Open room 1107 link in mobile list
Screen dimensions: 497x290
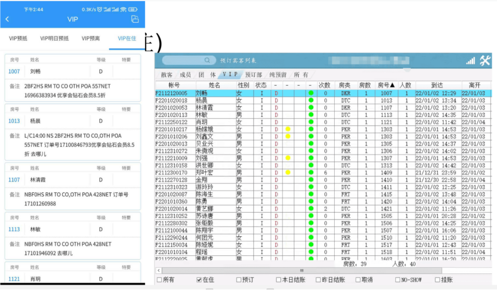14,180
